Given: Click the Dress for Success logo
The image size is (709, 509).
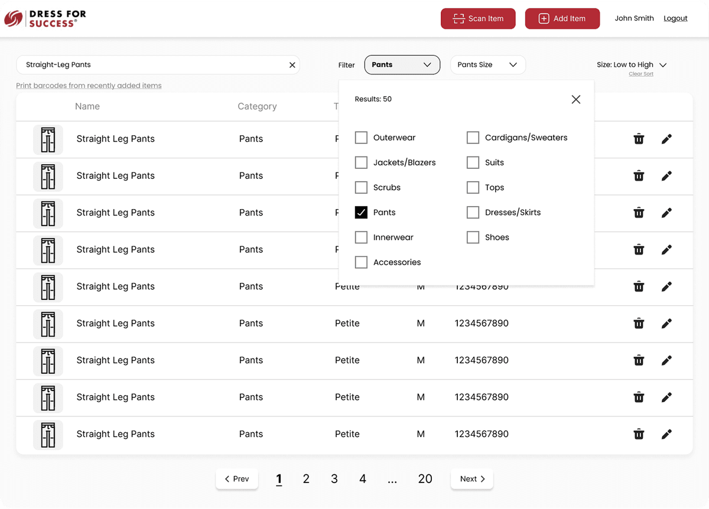Looking at the screenshot, I should pyautogui.click(x=45, y=19).
